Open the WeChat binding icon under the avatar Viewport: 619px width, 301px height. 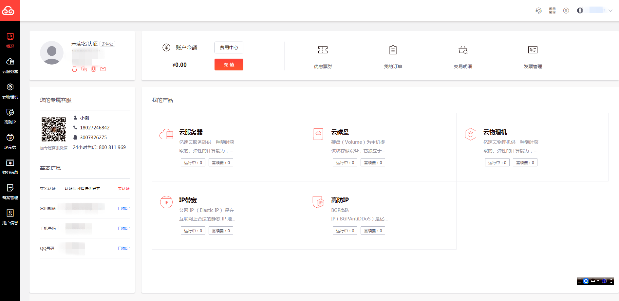[84, 69]
